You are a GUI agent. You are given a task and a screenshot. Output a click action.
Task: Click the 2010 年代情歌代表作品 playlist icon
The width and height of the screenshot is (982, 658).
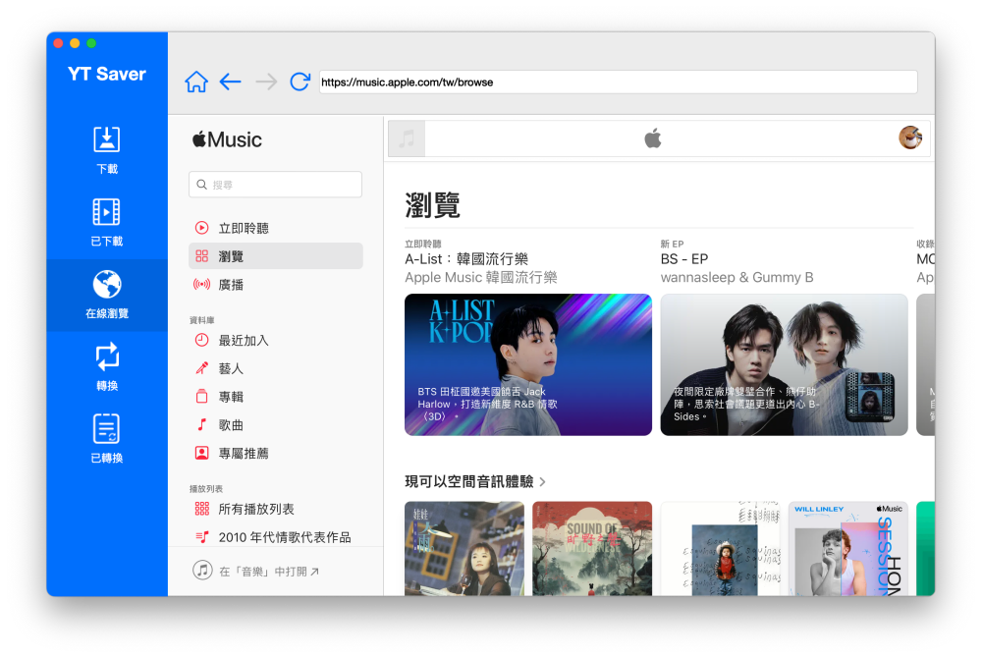(x=201, y=536)
